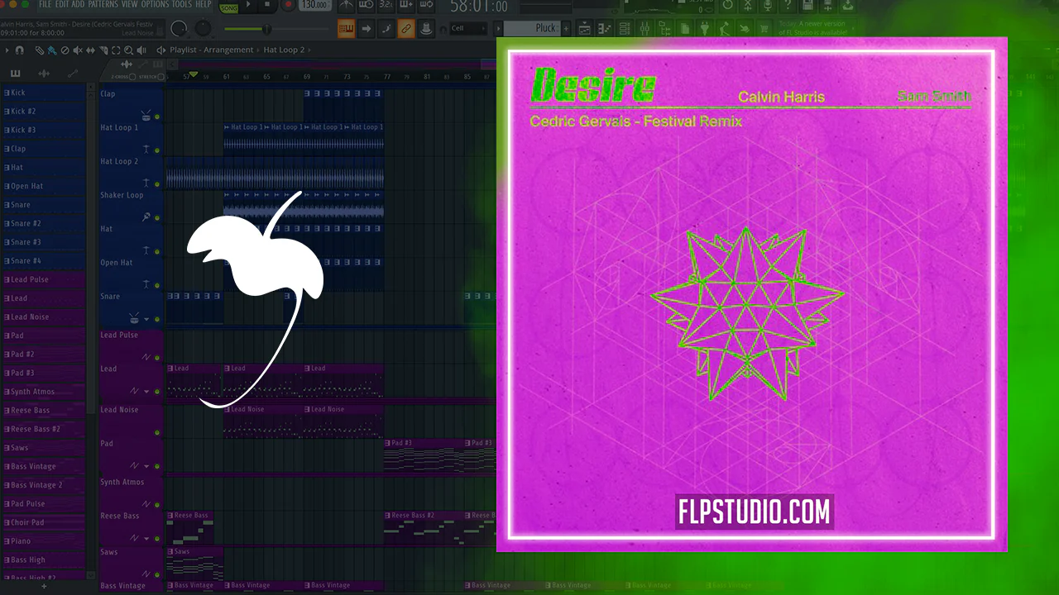
Task: Click the question mark help icon
Action: click(788, 7)
